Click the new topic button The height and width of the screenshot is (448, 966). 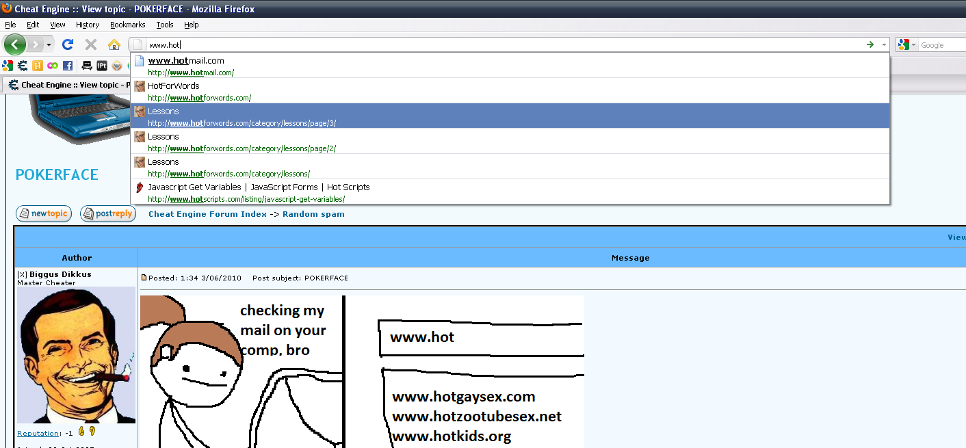point(44,213)
